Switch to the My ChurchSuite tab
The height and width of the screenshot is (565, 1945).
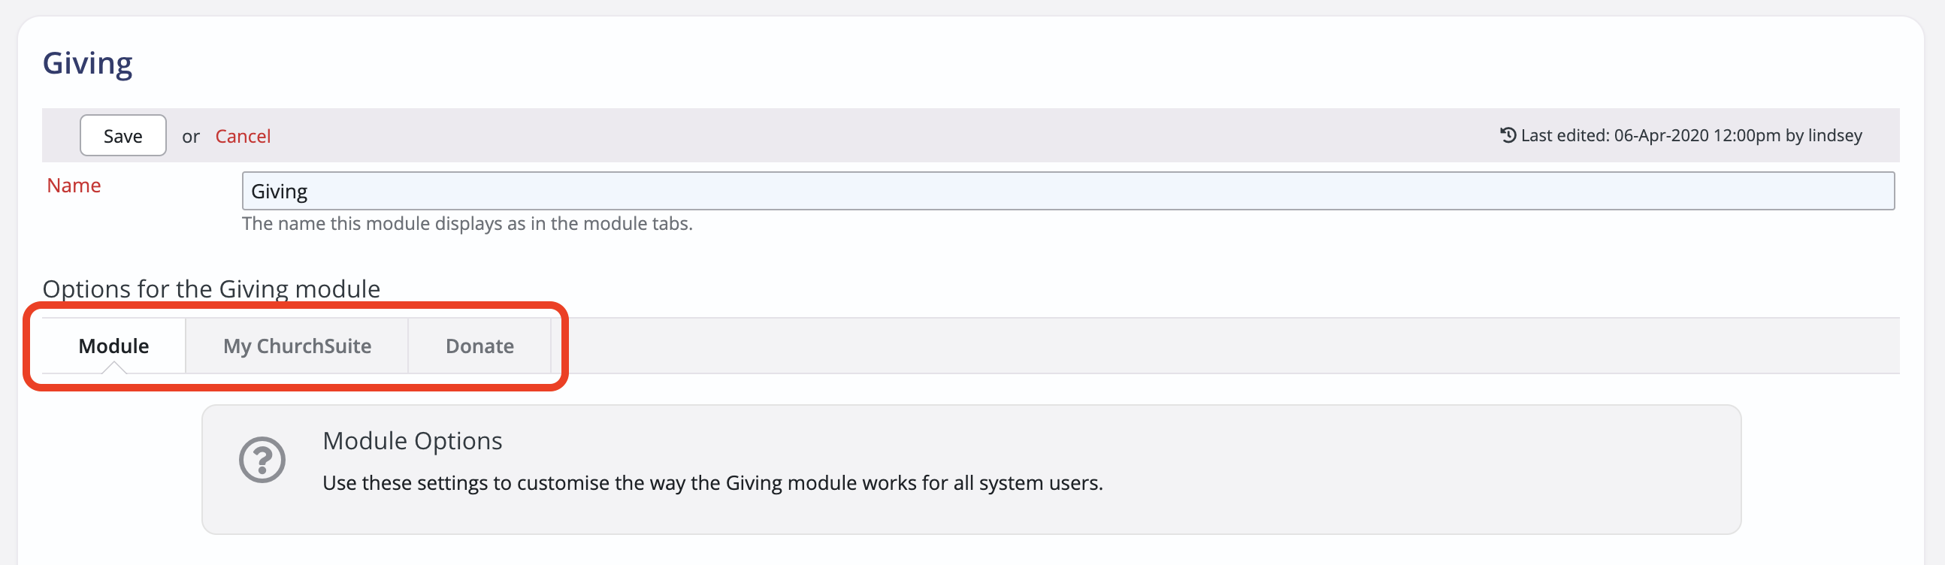point(297,346)
